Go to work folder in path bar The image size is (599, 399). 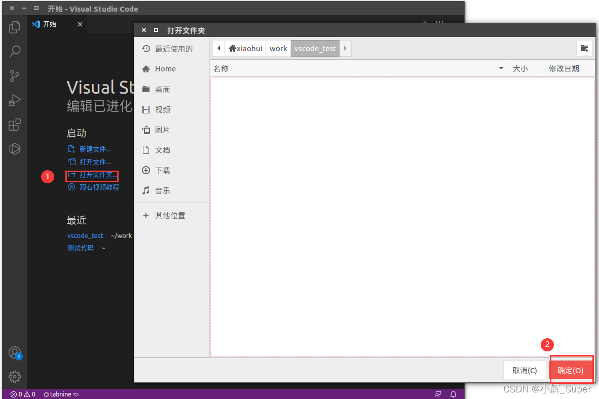(x=278, y=48)
